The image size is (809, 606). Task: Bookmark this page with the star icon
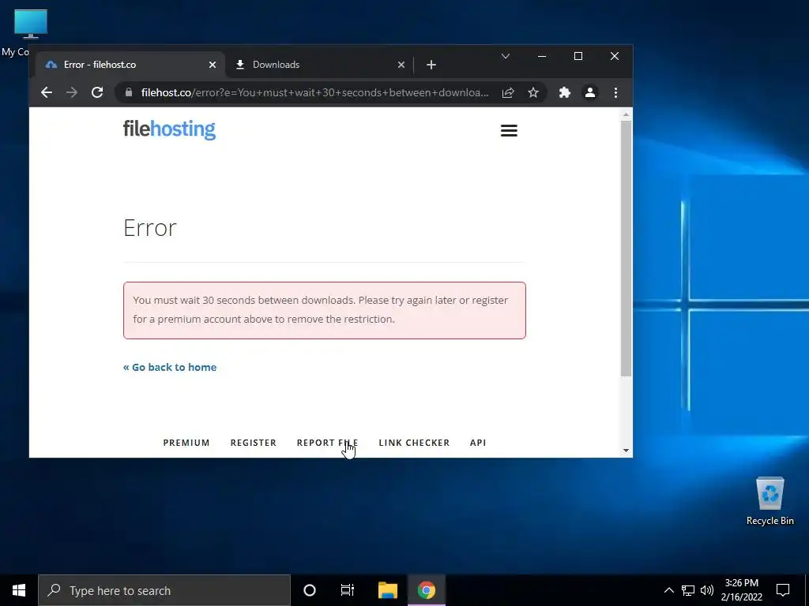533,93
